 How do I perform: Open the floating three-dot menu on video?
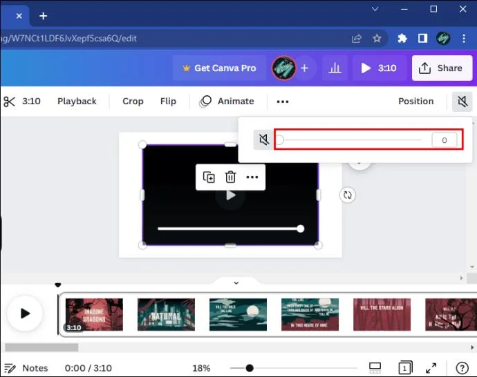[x=252, y=177]
